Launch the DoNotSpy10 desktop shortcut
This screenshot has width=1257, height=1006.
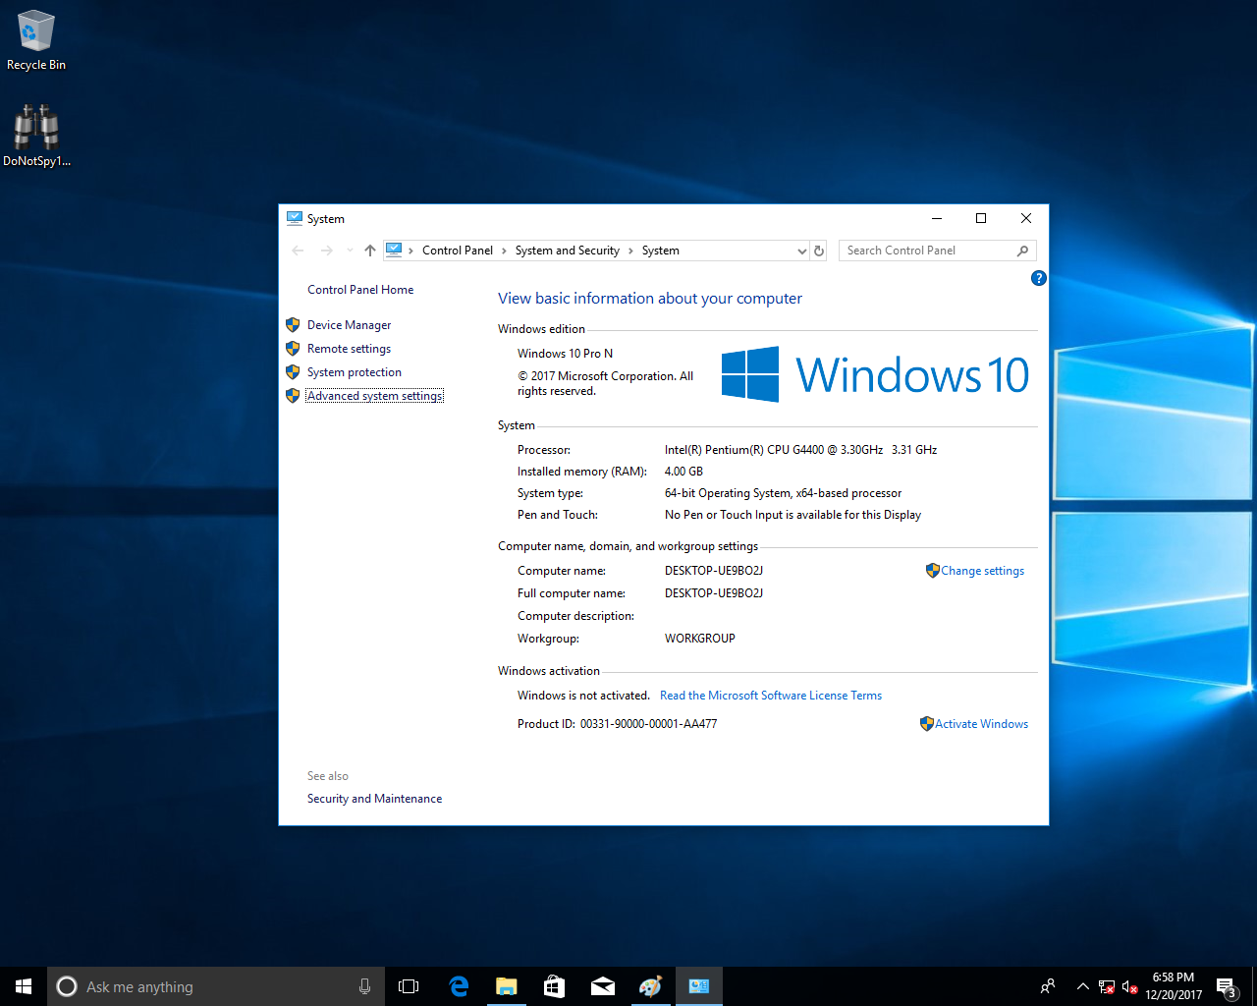coord(36,136)
